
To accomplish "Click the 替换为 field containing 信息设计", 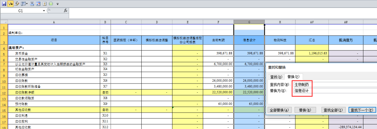I will (335, 91).
